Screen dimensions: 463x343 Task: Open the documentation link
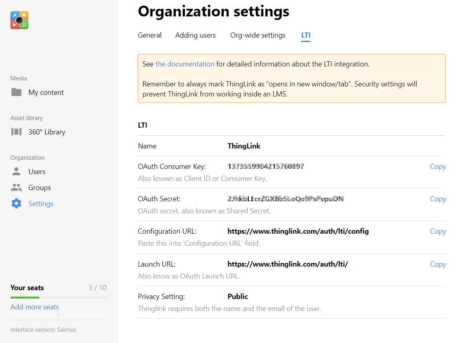(185, 64)
